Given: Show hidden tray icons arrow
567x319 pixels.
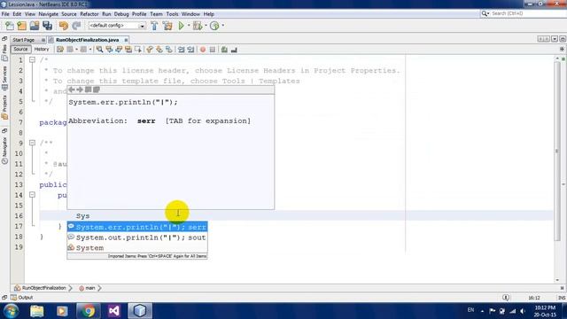Looking at the screenshot, I should tap(482, 311).
